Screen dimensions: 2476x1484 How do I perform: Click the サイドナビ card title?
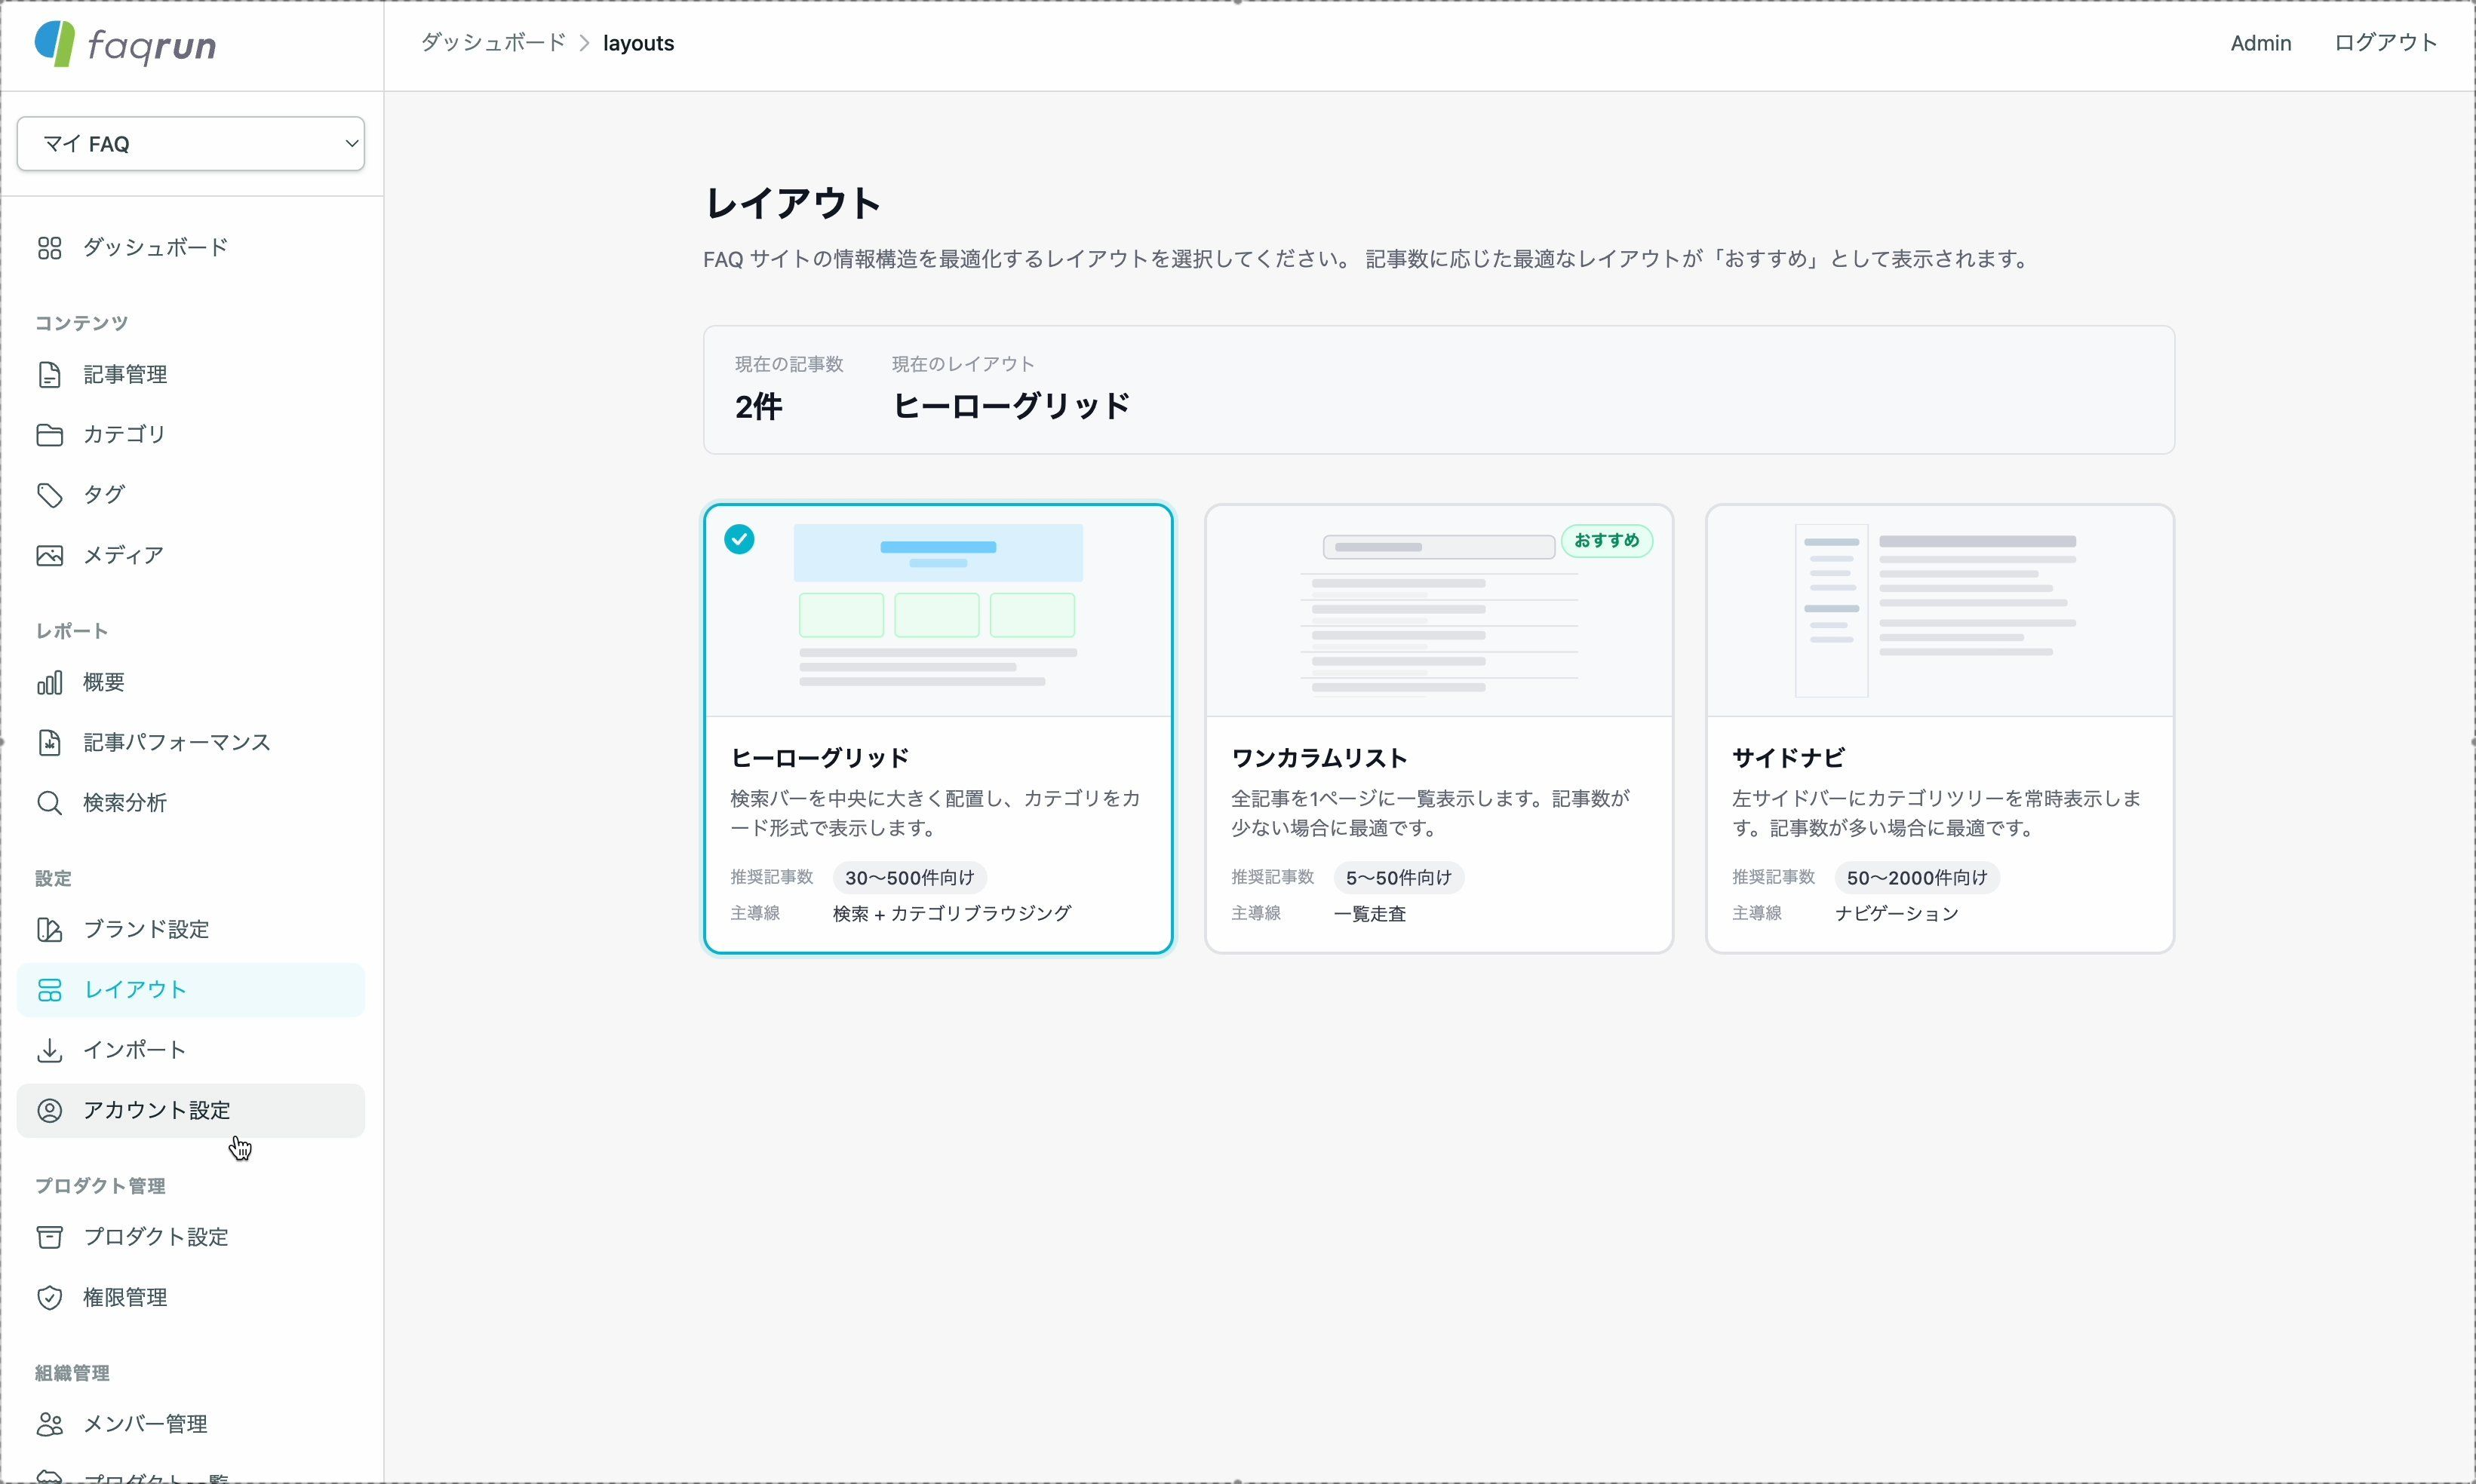(x=1789, y=758)
